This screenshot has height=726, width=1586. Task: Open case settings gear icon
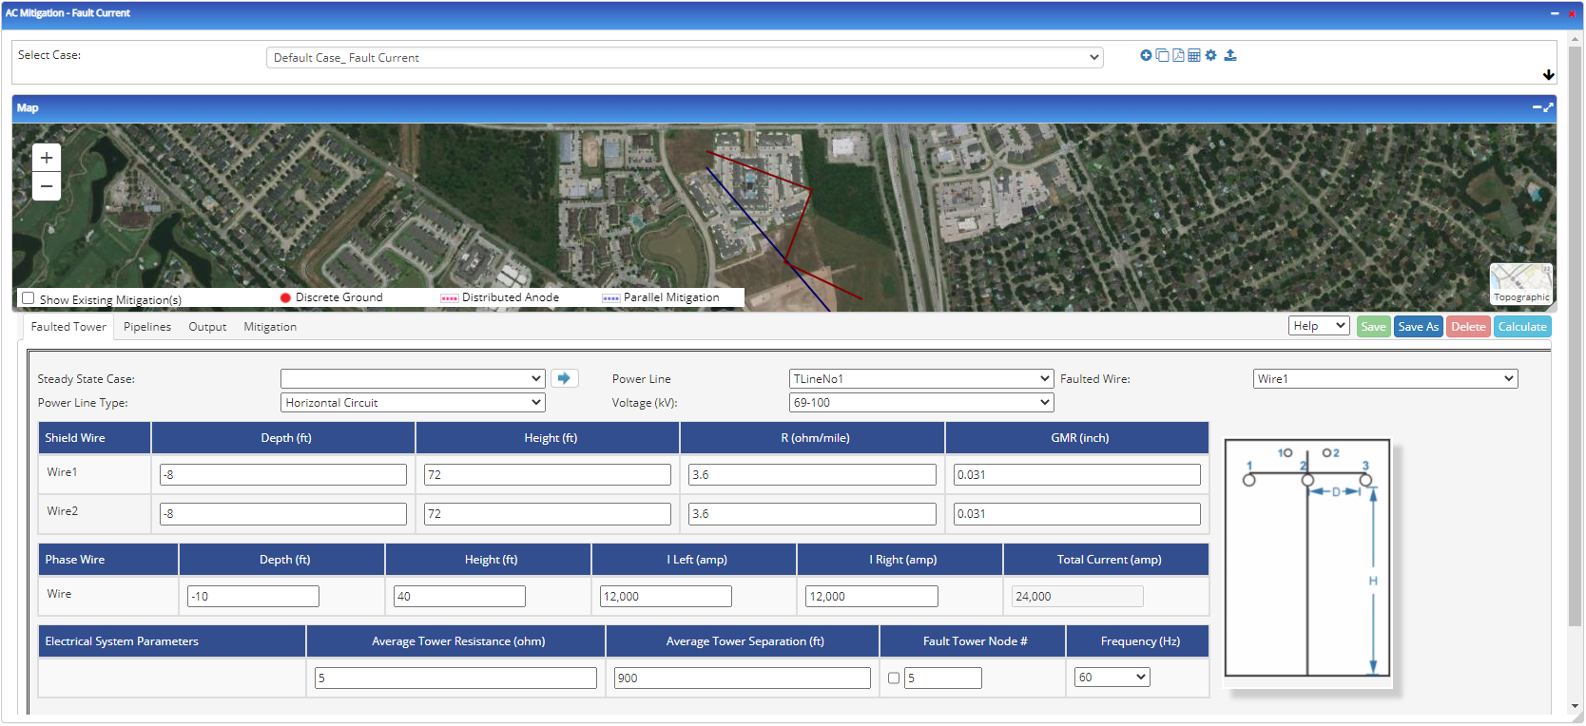(x=1210, y=55)
